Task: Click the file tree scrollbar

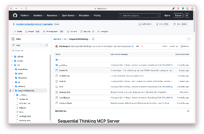Action: 50,88
